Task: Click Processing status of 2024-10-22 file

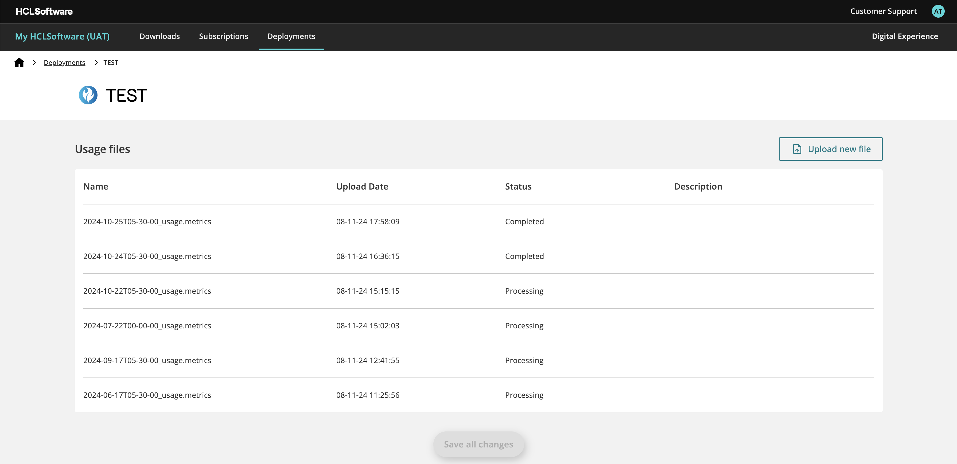Action: click(524, 291)
